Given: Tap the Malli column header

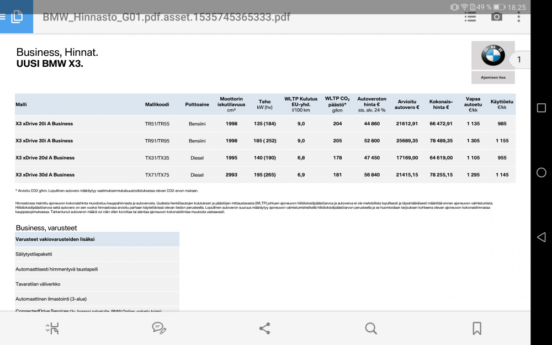Looking at the screenshot, I should click(21, 104).
